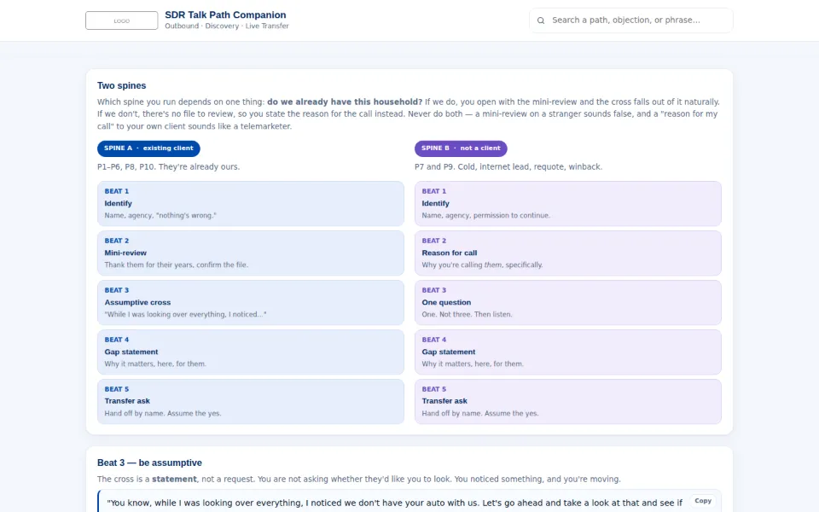Copy the Beat 3 assumptive script quote
819x512 pixels.
click(x=702, y=501)
